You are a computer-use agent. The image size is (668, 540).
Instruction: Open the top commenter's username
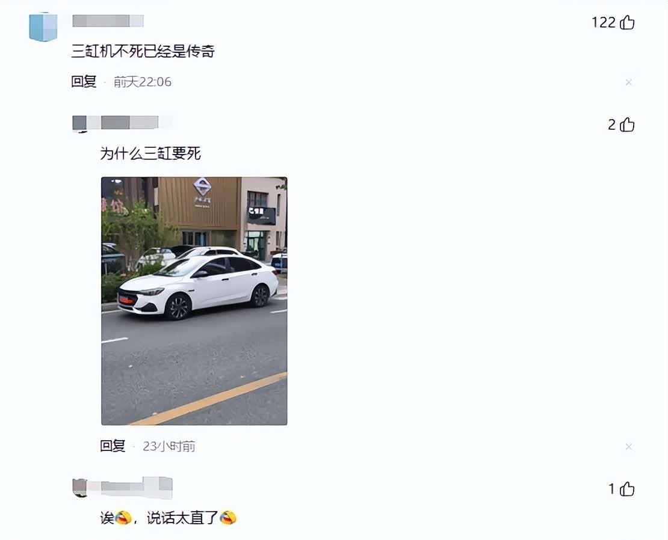(x=108, y=21)
